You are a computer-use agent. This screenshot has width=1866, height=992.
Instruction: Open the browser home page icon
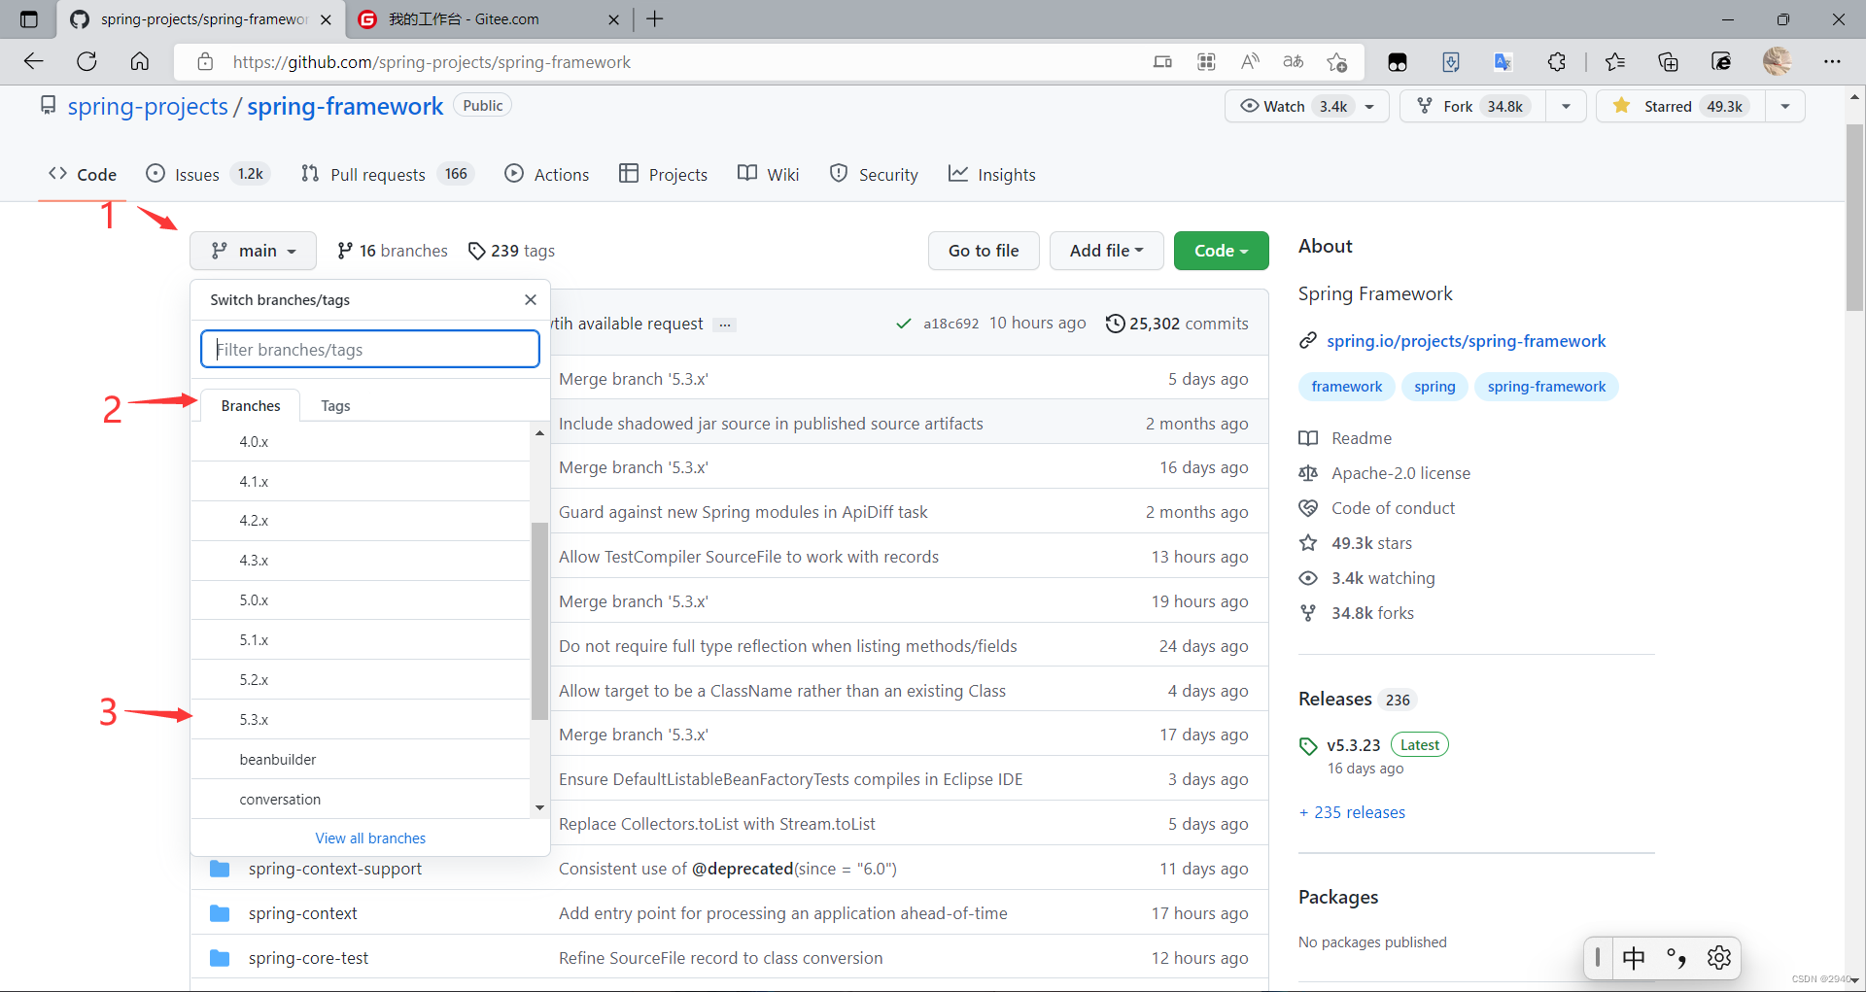[x=140, y=61]
